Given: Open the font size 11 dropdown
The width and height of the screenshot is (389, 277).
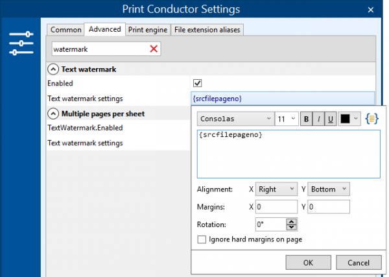Looking at the screenshot, I should [287, 119].
